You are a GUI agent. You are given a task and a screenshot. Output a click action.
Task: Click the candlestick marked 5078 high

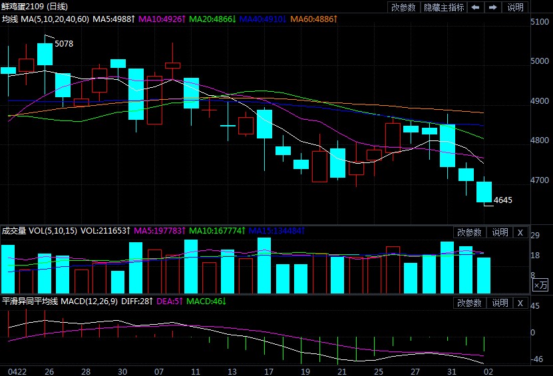pos(45,54)
